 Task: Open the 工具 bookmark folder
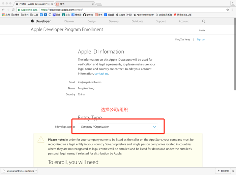(x=34, y=15)
